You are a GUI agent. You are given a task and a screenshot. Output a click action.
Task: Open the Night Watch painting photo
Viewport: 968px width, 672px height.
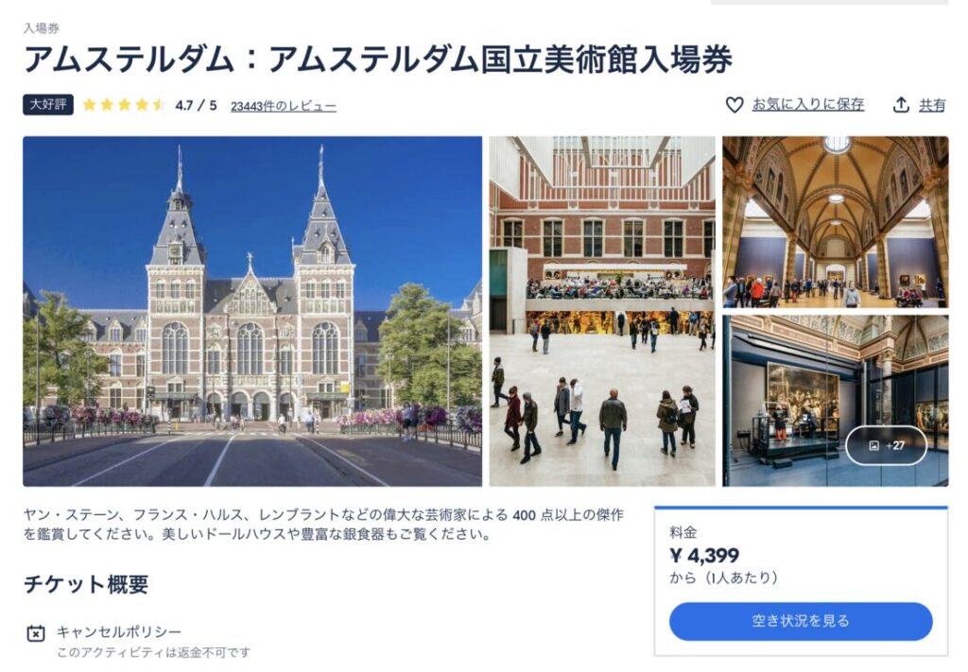pyautogui.click(x=836, y=401)
